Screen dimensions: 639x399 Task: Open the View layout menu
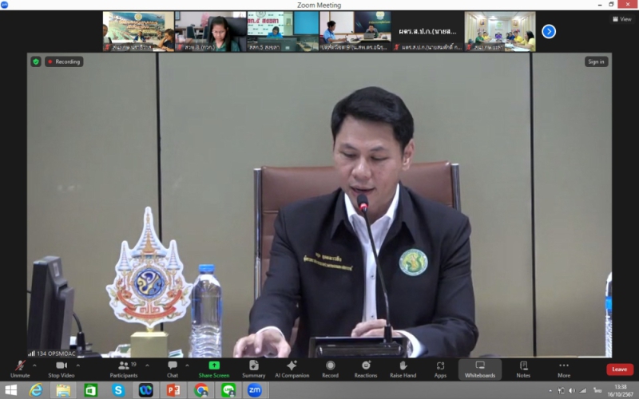(621, 19)
